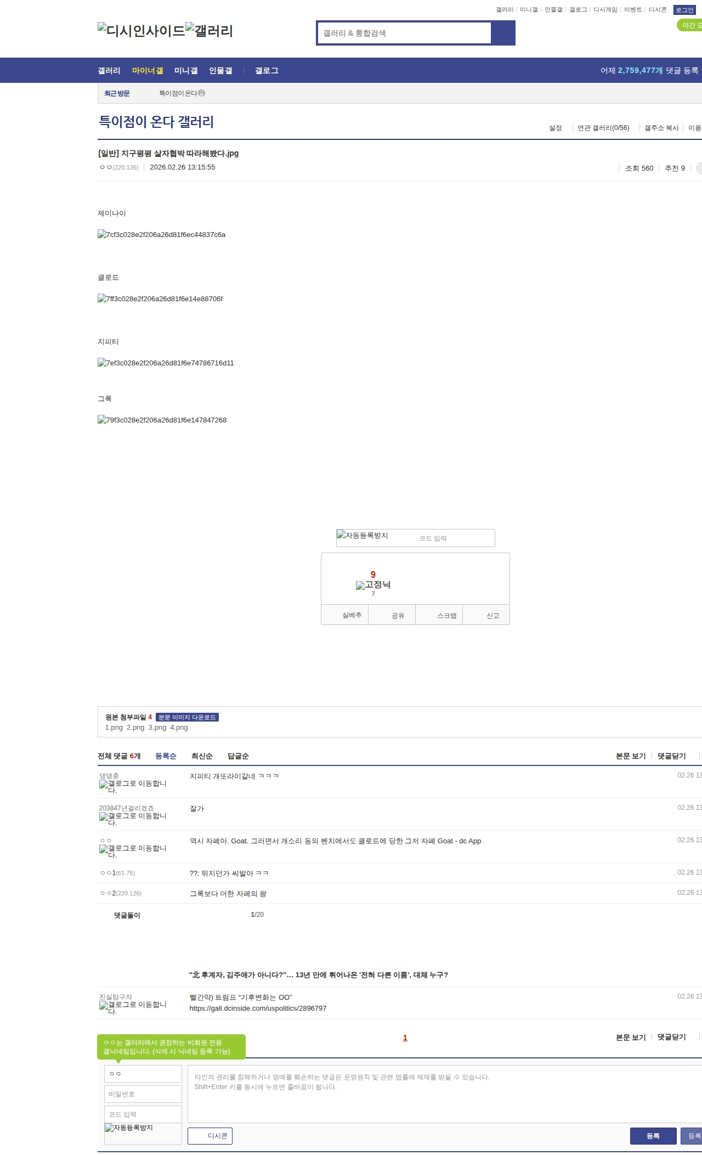Open gallery 설정
Image resolution: width=702 pixels, height=1155 pixels.
pos(556,128)
